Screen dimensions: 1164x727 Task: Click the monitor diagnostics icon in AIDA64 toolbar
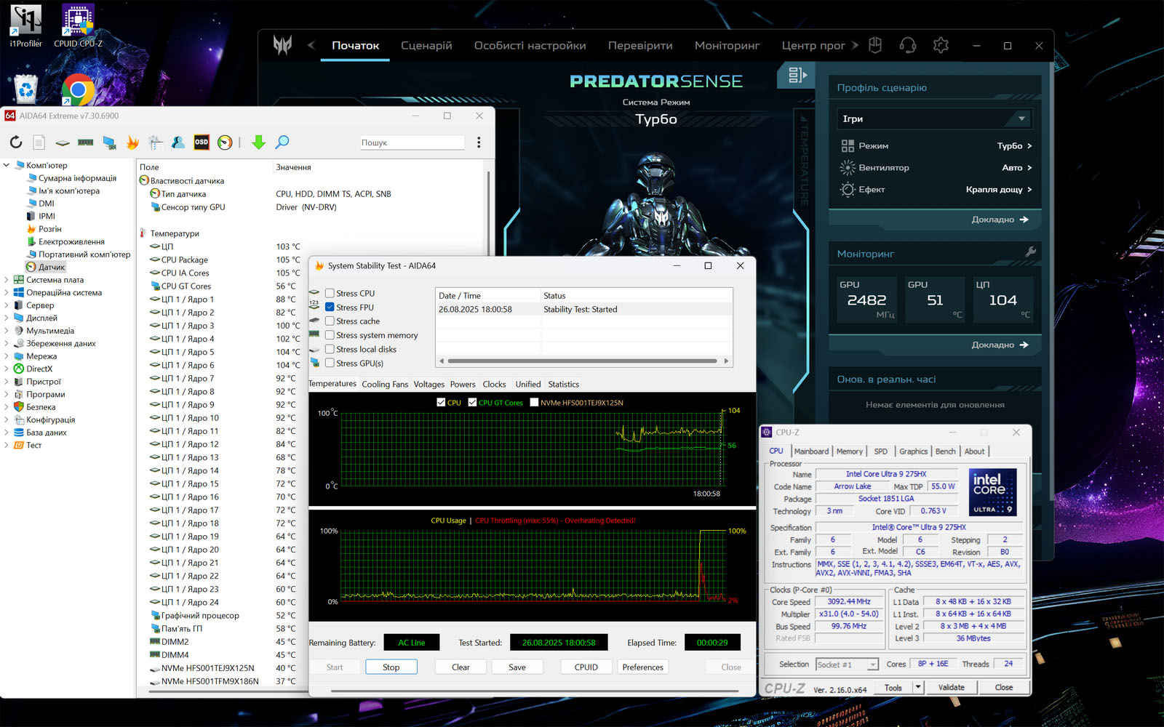pos(109,142)
